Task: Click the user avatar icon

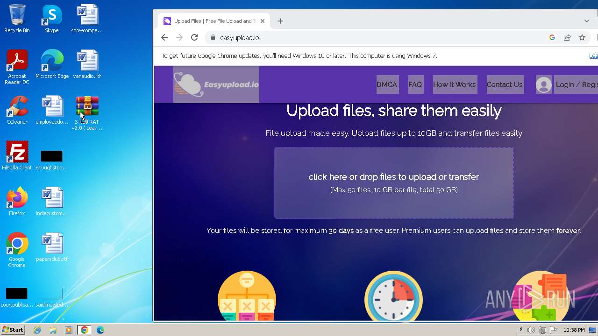Action: point(543,84)
